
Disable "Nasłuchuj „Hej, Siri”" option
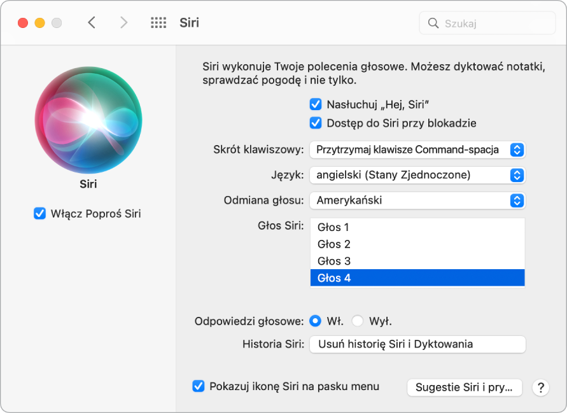tap(314, 104)
